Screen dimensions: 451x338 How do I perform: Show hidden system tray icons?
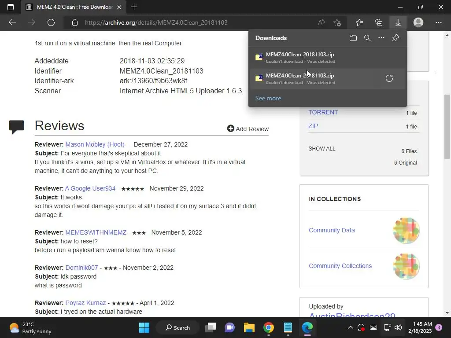click(x=350, y=327)
